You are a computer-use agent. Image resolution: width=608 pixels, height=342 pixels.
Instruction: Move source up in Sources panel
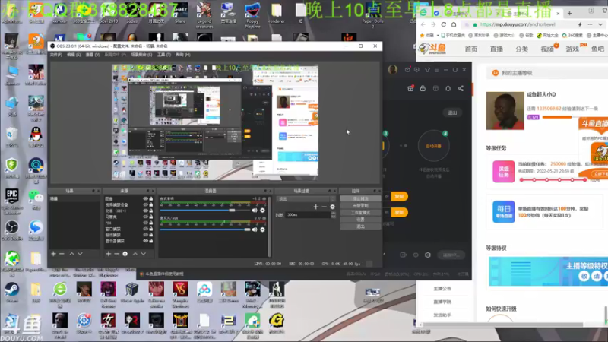point(135,254)
